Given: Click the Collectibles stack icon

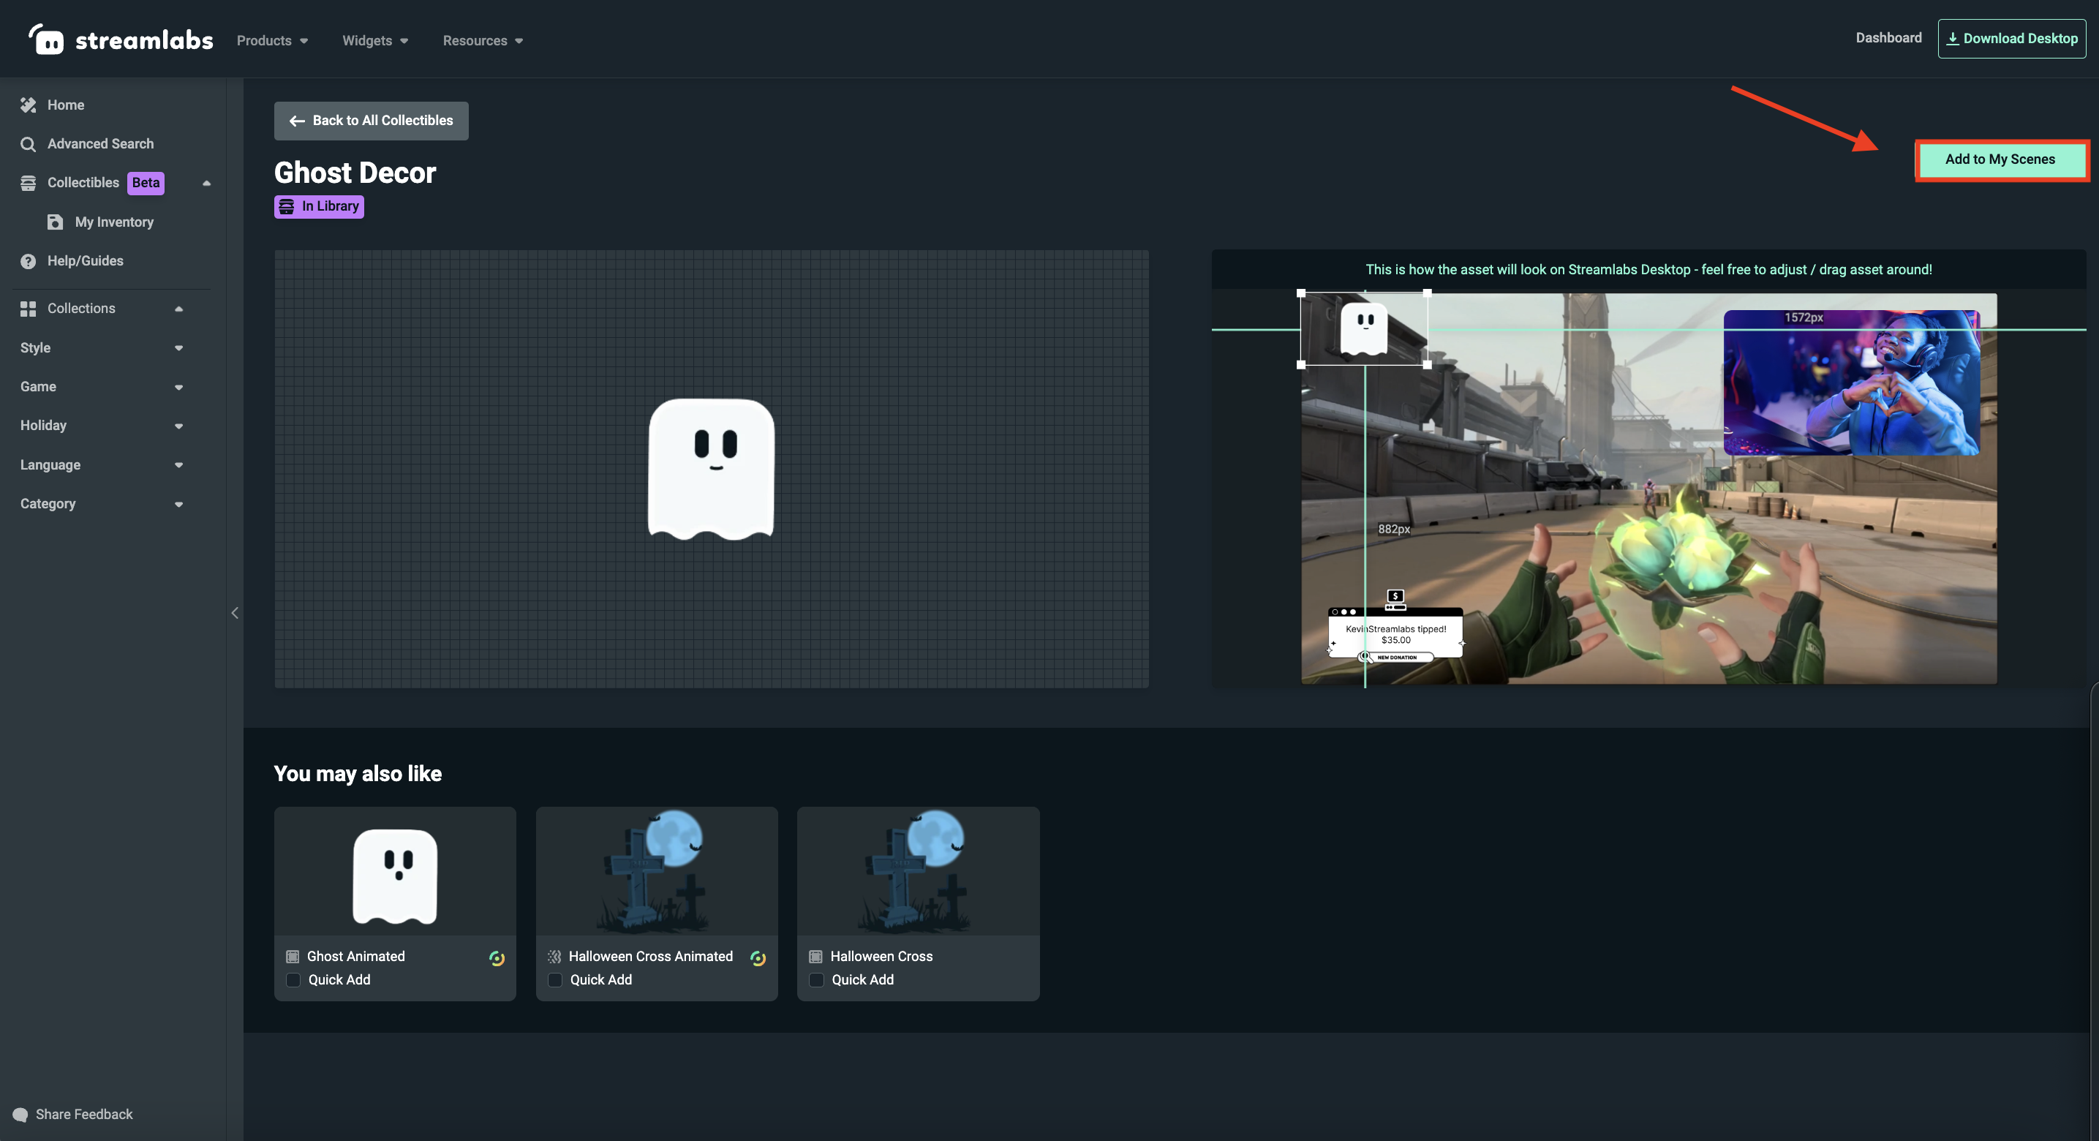Looking at the screenshot, I should 28,183.
